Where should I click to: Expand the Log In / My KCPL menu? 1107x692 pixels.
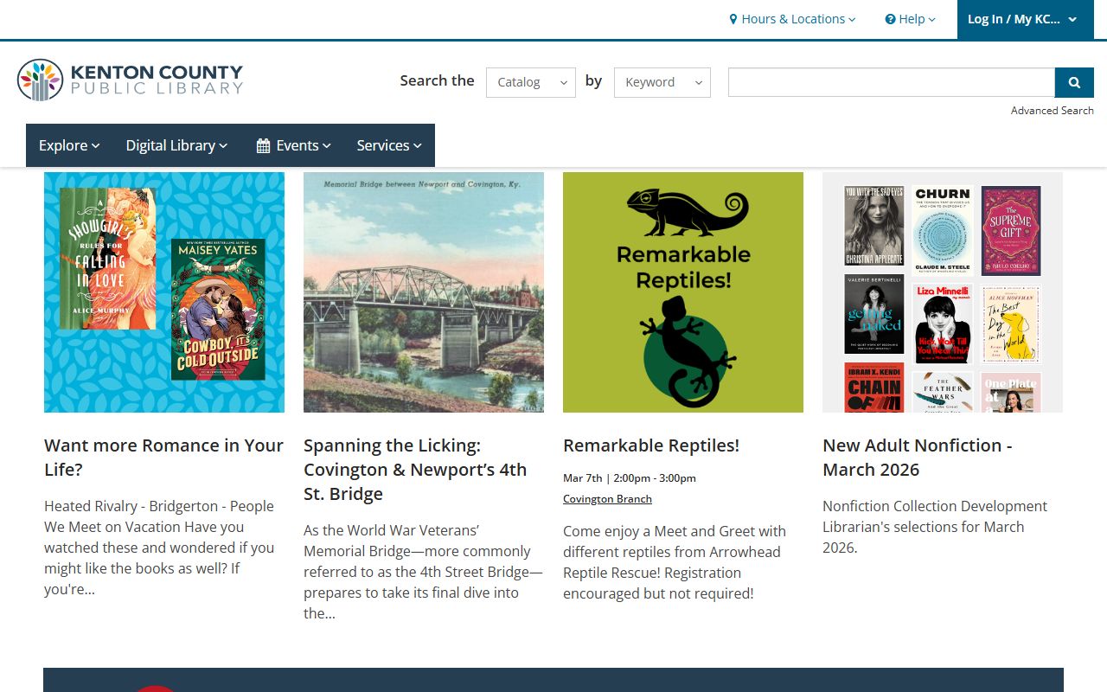click(1021, 19)
